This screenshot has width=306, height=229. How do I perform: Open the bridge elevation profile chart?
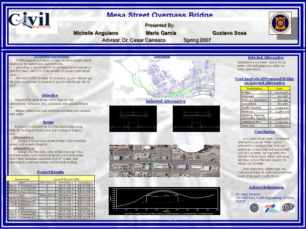(164, 201)
